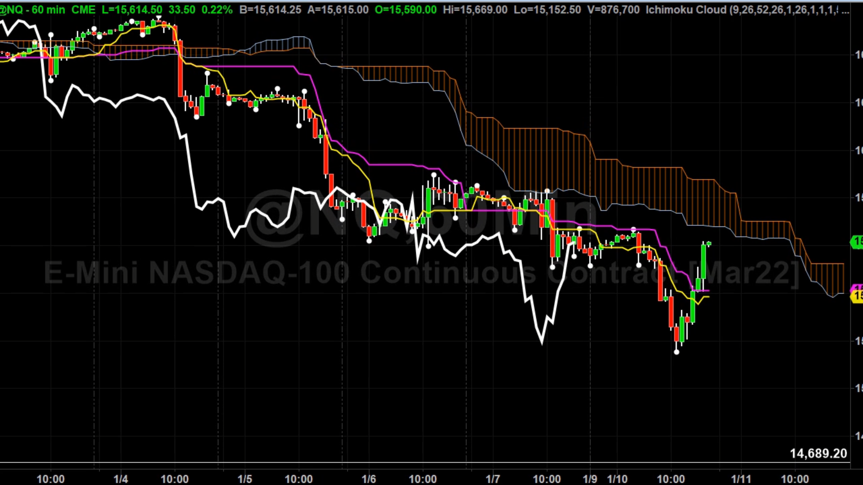Click the 1/6 date label on time axis
863x485 pixels.
tap(369, 479)
